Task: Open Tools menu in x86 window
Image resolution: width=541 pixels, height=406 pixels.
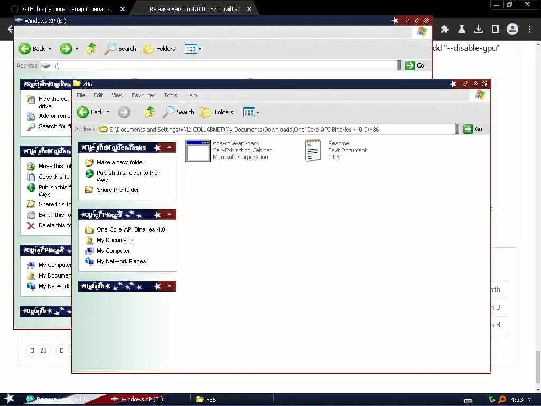Action: click(x=171, y=95)
